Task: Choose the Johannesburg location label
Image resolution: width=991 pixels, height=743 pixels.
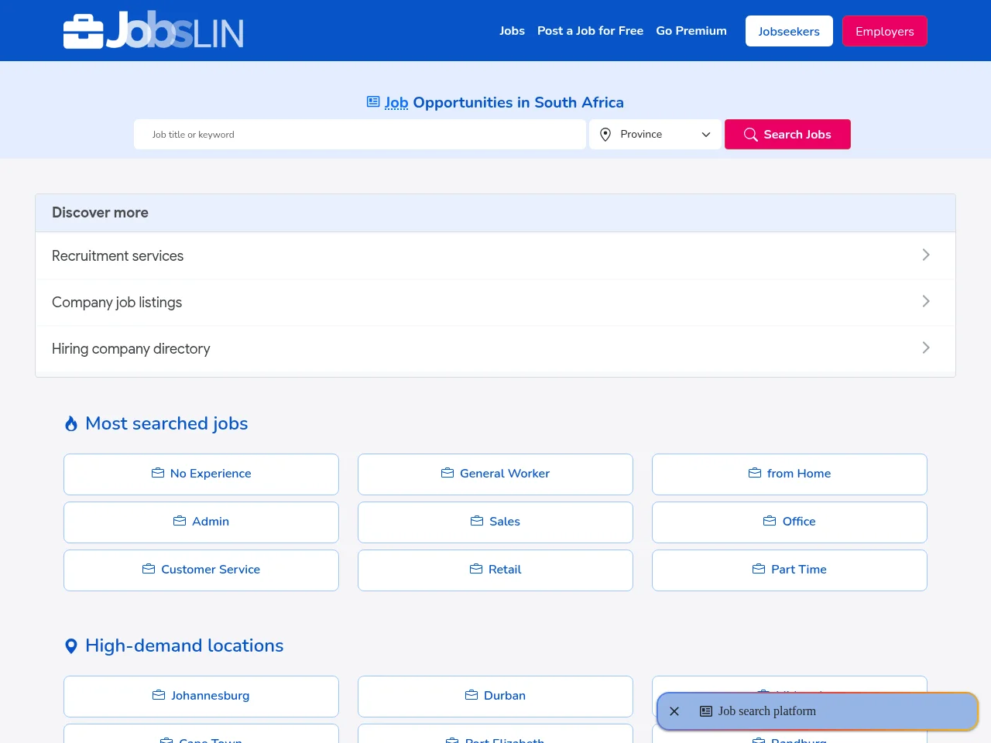Action: click(x=211, y=696)
